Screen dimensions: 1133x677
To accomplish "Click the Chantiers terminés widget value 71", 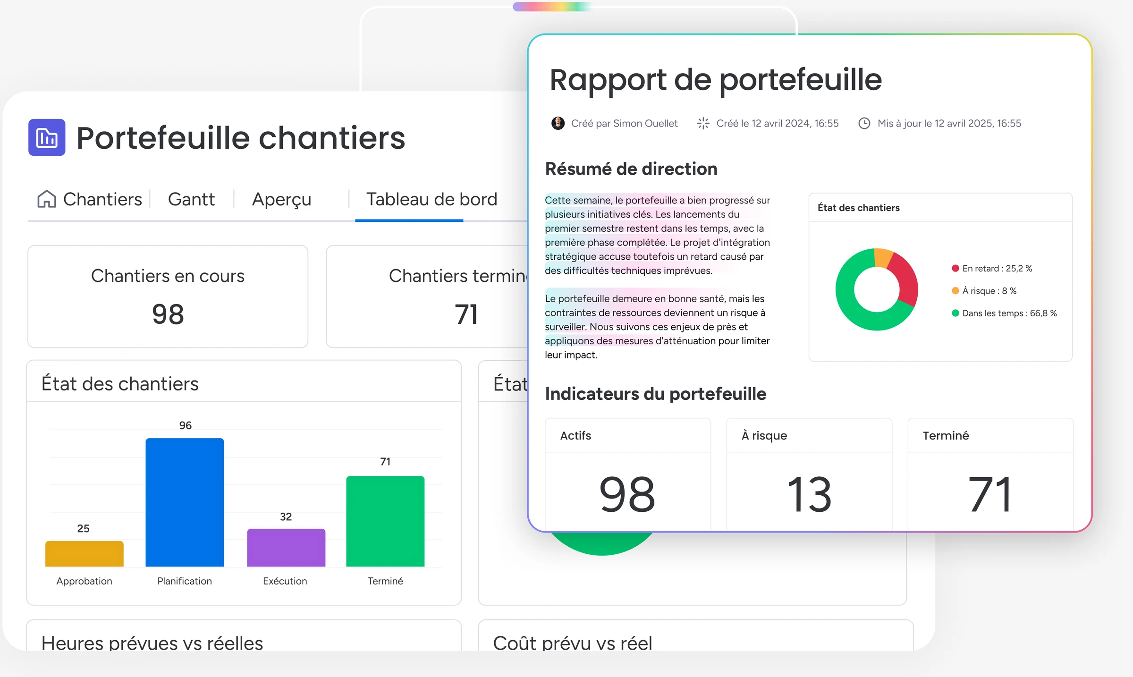I will (x=466, y=314).
